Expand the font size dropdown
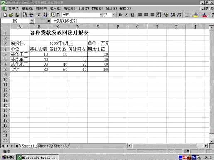 click(x=114, y=15)
